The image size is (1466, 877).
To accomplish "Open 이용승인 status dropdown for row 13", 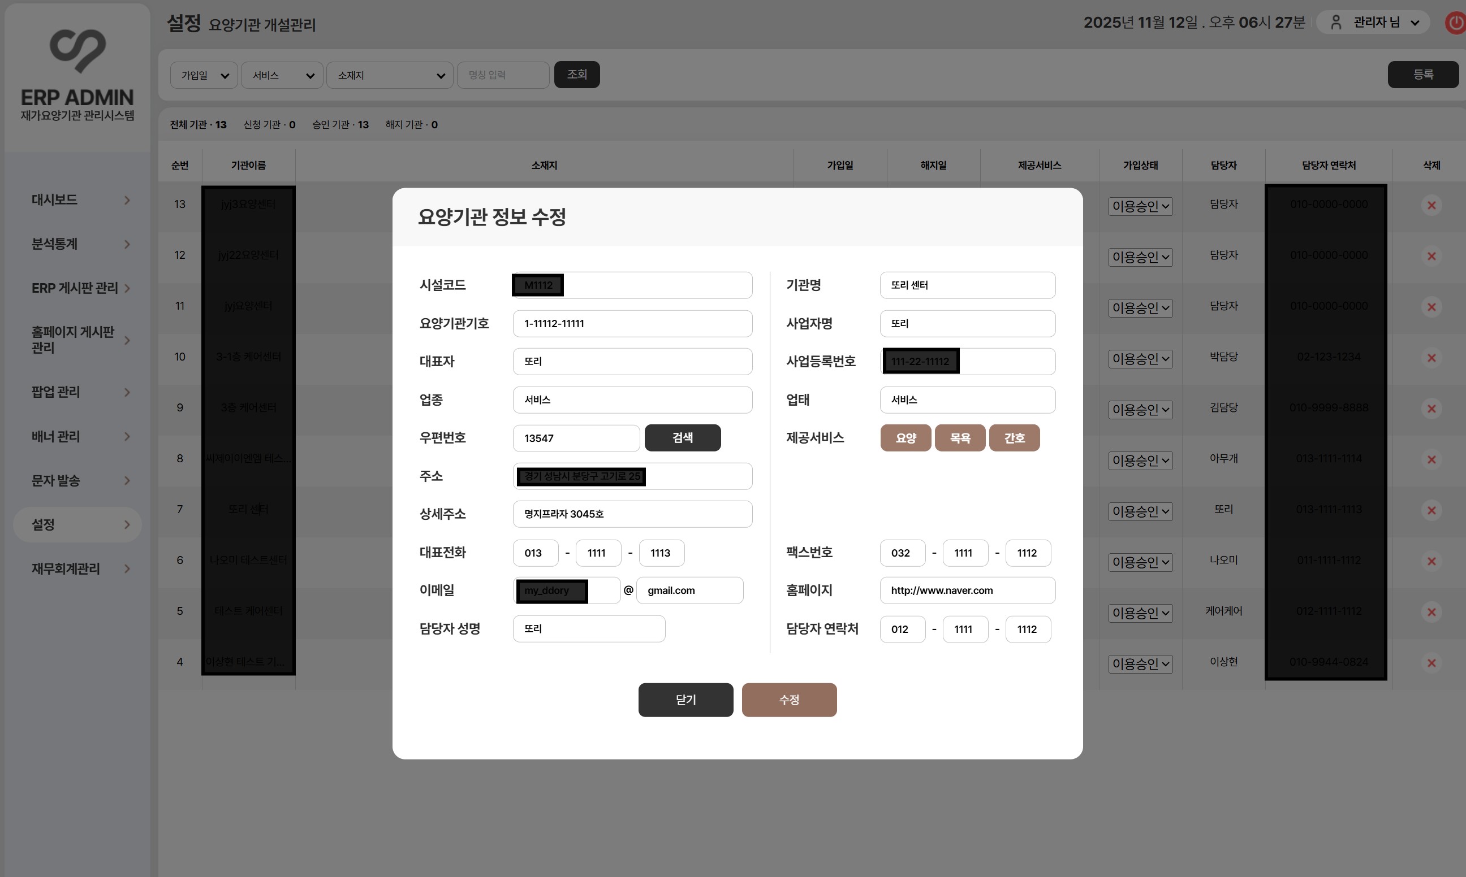I will tap(1140, 206).
